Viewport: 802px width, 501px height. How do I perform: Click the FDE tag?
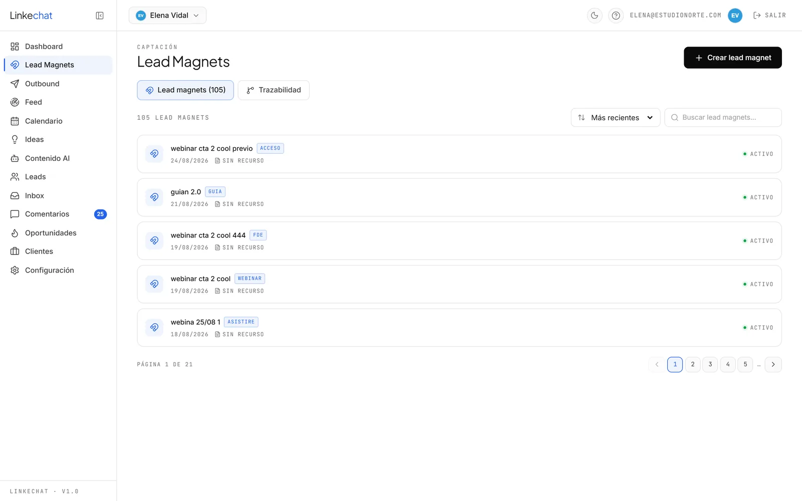tap(258, 235)
